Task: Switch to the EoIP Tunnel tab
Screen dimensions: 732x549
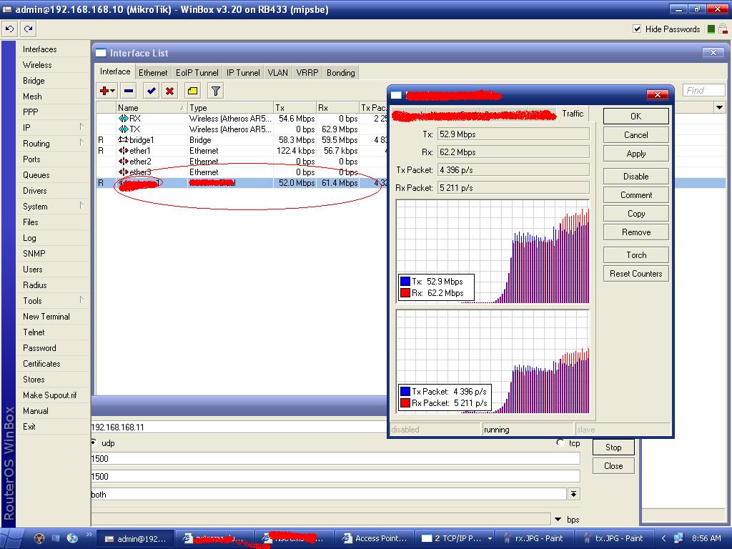Action: click(197, 72)
